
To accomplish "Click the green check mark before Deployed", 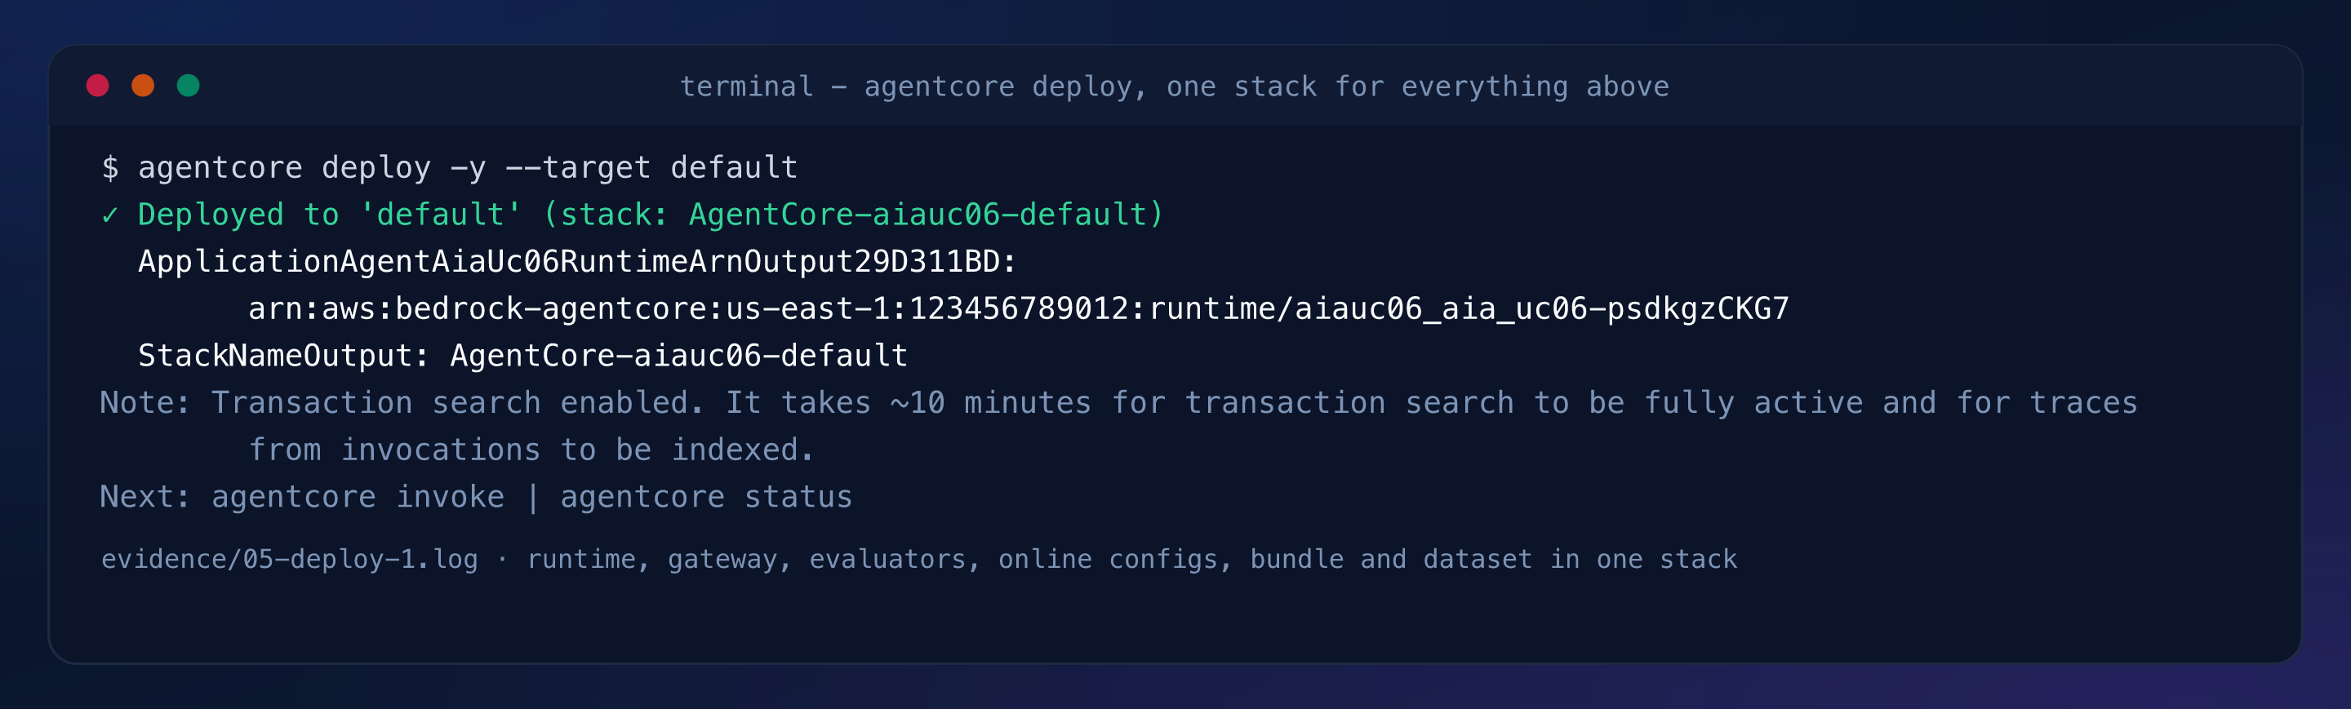I will (109, 215).
